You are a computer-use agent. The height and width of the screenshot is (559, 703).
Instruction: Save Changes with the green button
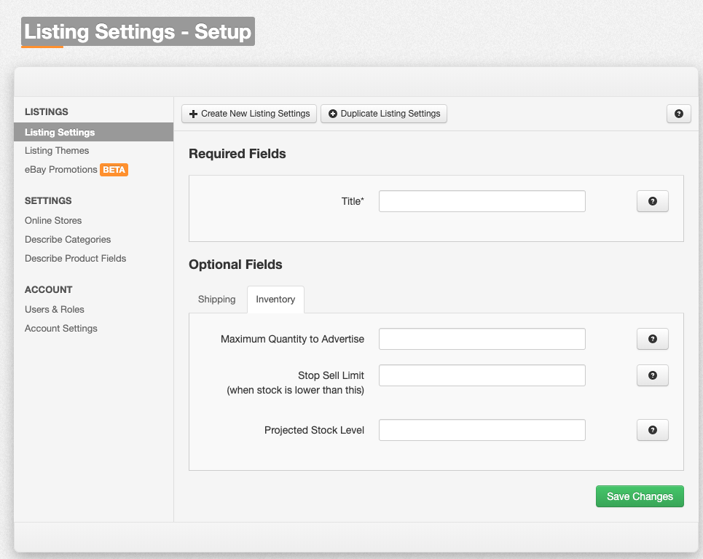tap(640, 496)
